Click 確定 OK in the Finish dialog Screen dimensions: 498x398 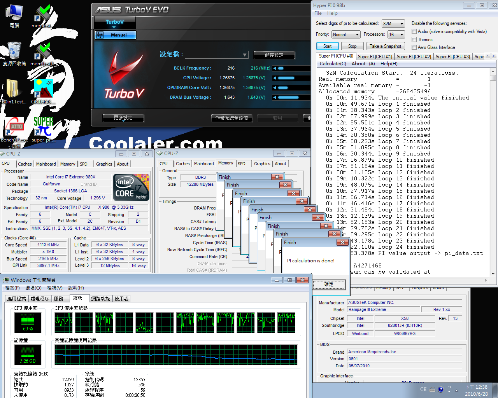[329, 285]
